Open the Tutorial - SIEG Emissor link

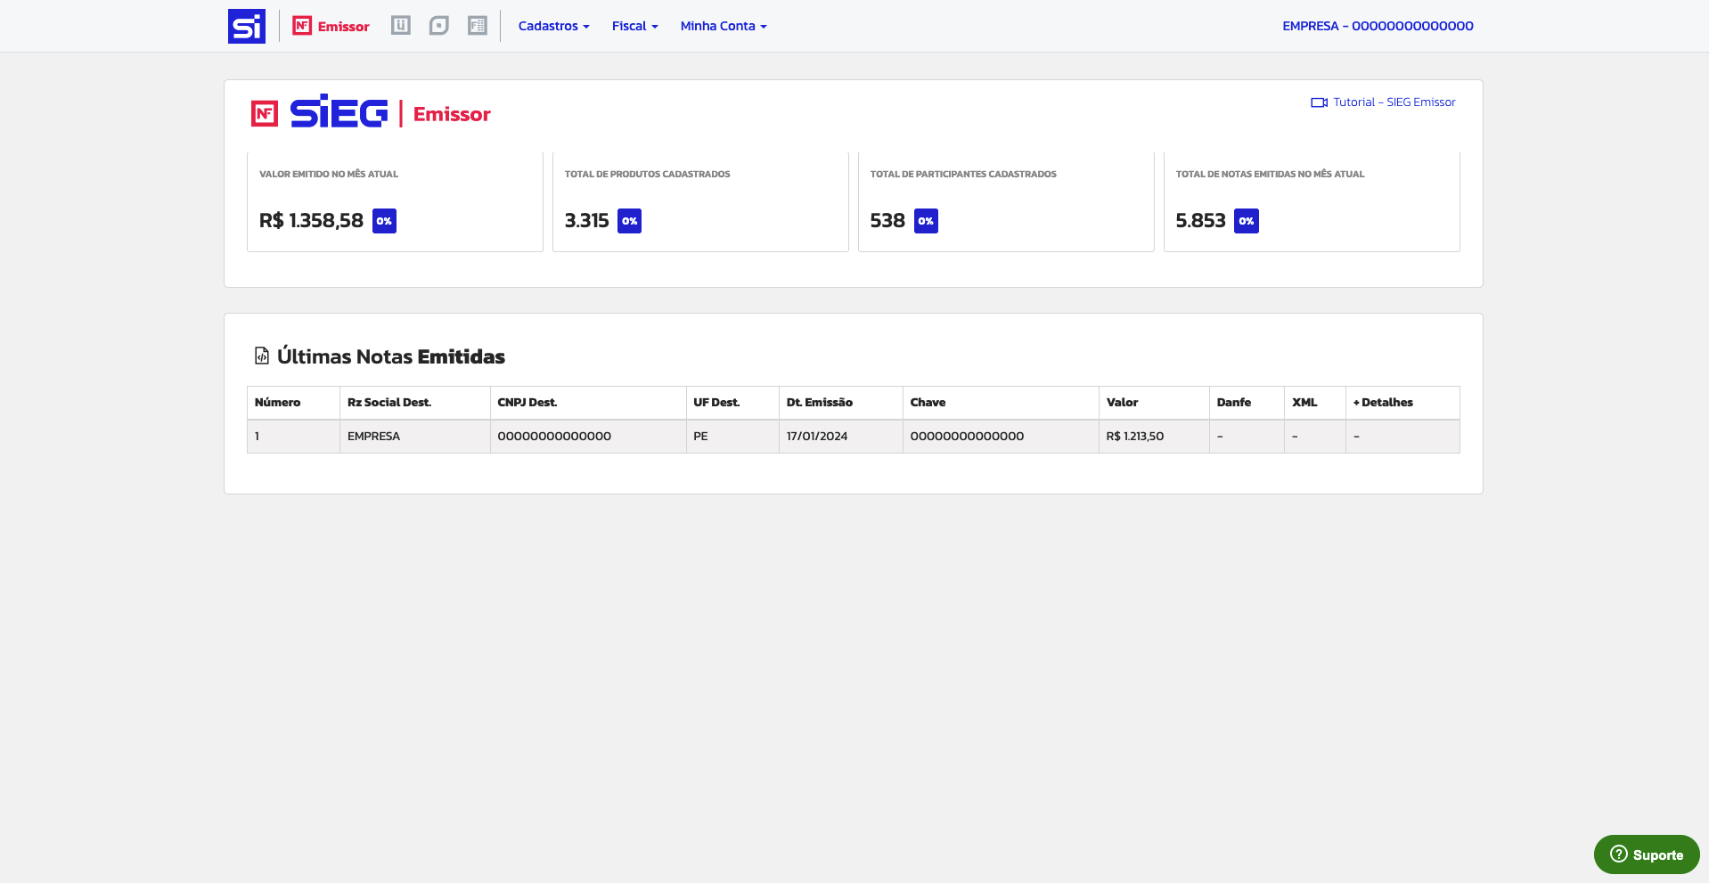1394,102
